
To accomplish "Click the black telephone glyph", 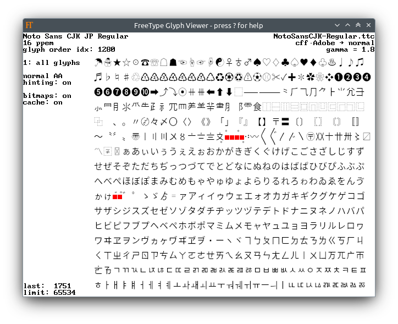I will [x=145, y=62].
